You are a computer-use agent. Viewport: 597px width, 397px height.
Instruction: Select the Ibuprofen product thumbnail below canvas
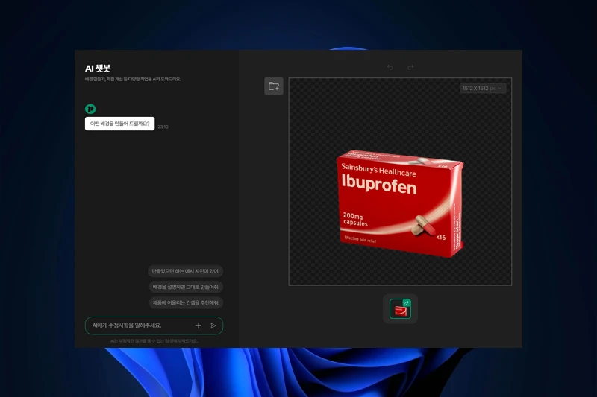click(x=400, y=309)
